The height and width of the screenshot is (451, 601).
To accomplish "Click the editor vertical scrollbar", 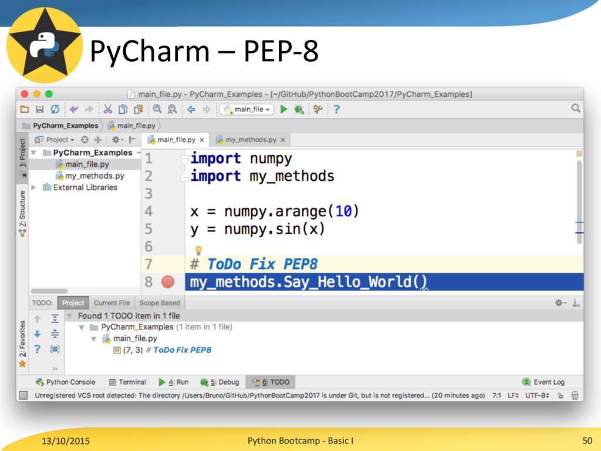I will [x=579, y=202].
